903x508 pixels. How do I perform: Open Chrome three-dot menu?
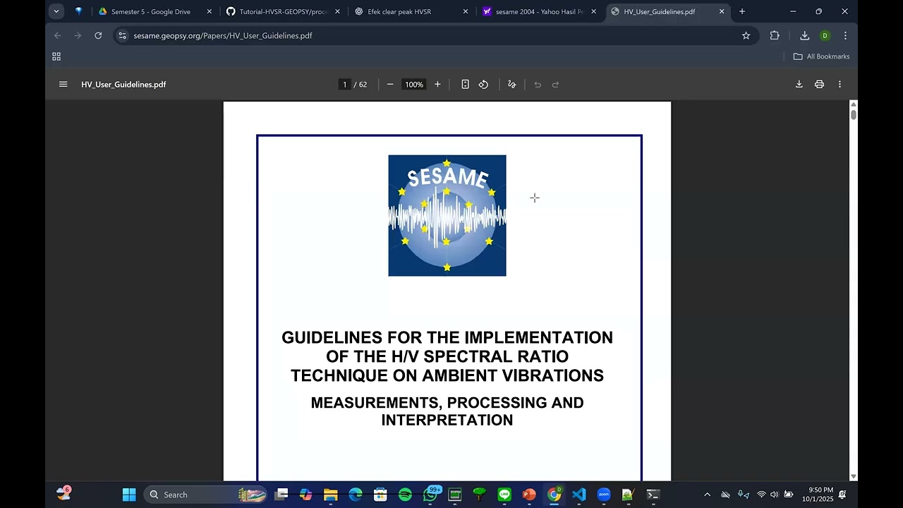click(845, 35)
